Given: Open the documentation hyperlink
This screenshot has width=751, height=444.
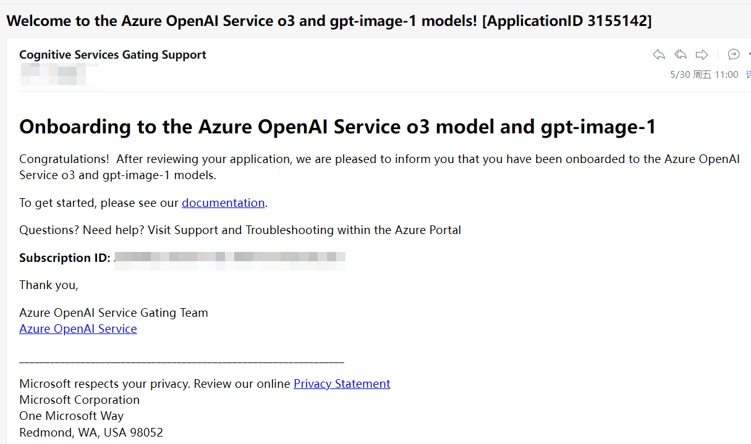Looking at the screenshot, I should (223, 203).
